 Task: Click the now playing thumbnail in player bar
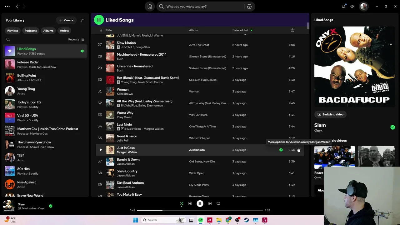pos(9,206)
